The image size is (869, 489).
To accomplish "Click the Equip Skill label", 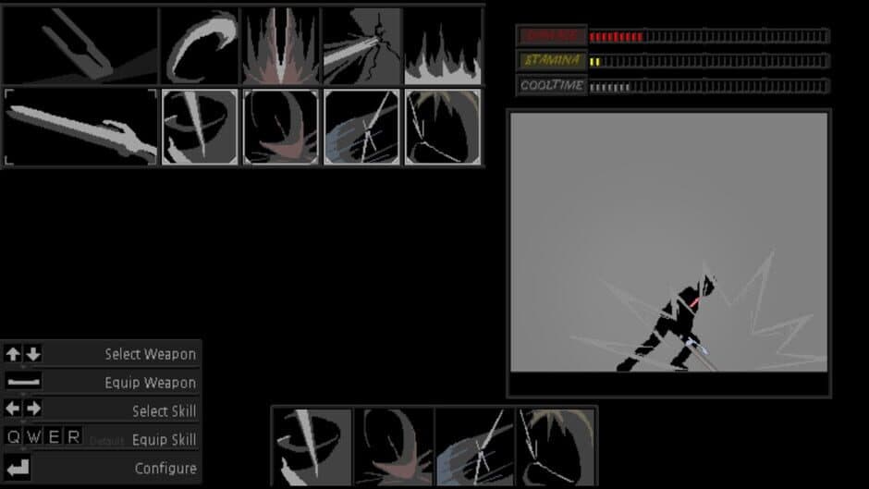I will 164,440.
